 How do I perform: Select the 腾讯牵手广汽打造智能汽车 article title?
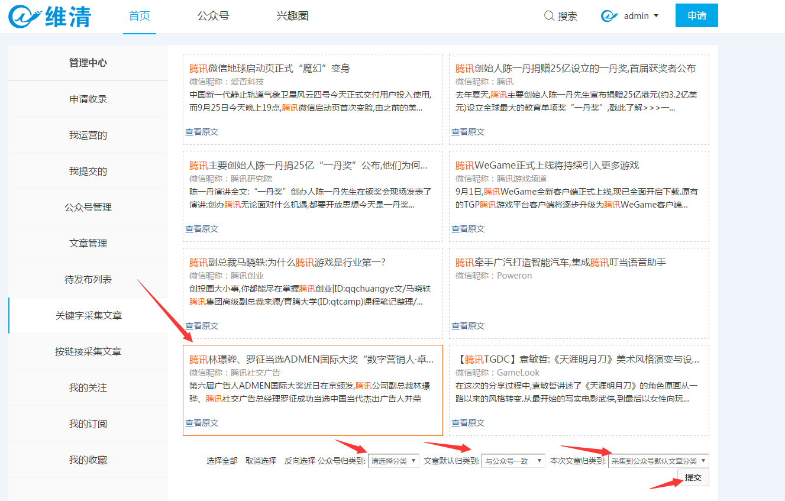pyautogui.click(x=561, y=262)
